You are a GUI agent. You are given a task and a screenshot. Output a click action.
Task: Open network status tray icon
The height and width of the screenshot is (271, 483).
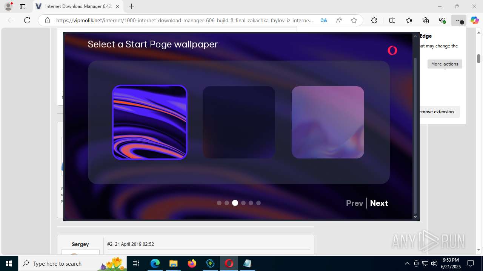click(425, 263)
